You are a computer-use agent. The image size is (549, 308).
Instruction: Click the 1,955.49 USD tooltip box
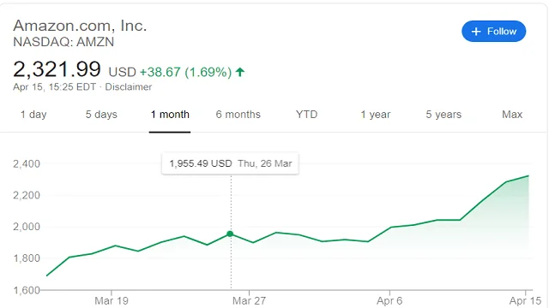point(230,163)
